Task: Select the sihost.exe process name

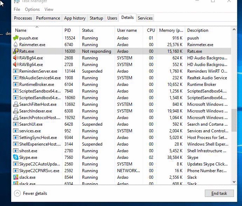Action: coord(28,151)
